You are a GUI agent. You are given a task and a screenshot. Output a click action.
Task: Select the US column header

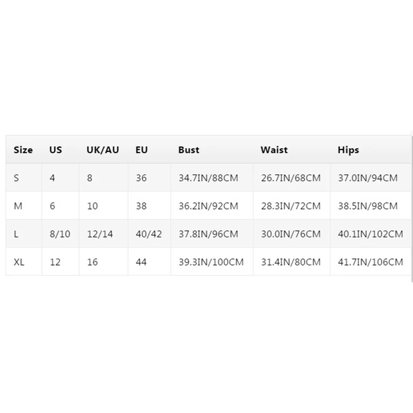tap(56, 150)
